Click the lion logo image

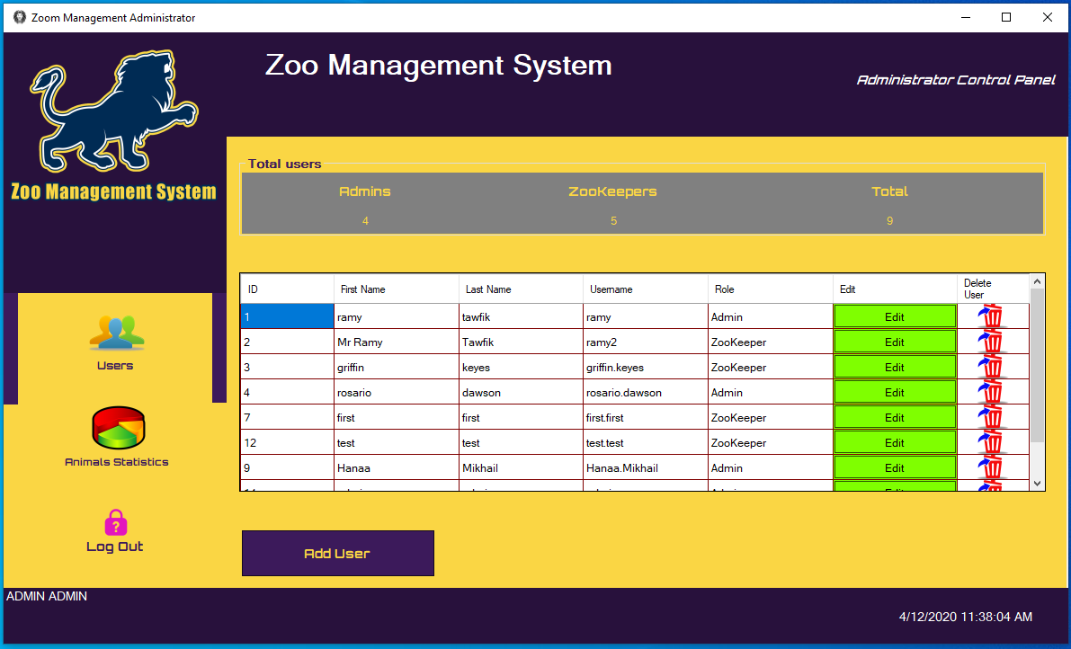tap(113, 111)
